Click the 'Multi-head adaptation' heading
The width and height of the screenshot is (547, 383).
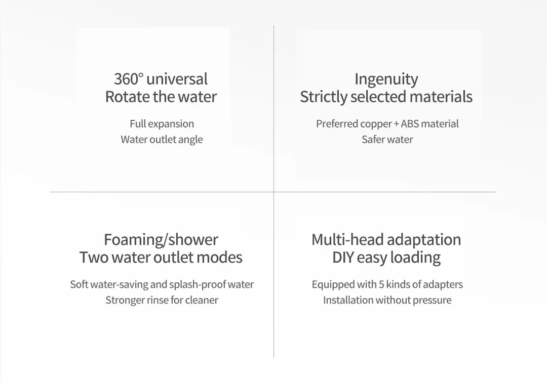coord(386,240)
